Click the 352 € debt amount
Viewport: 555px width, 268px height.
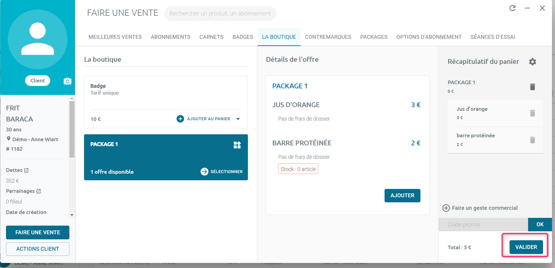click(x=12, y=181)
